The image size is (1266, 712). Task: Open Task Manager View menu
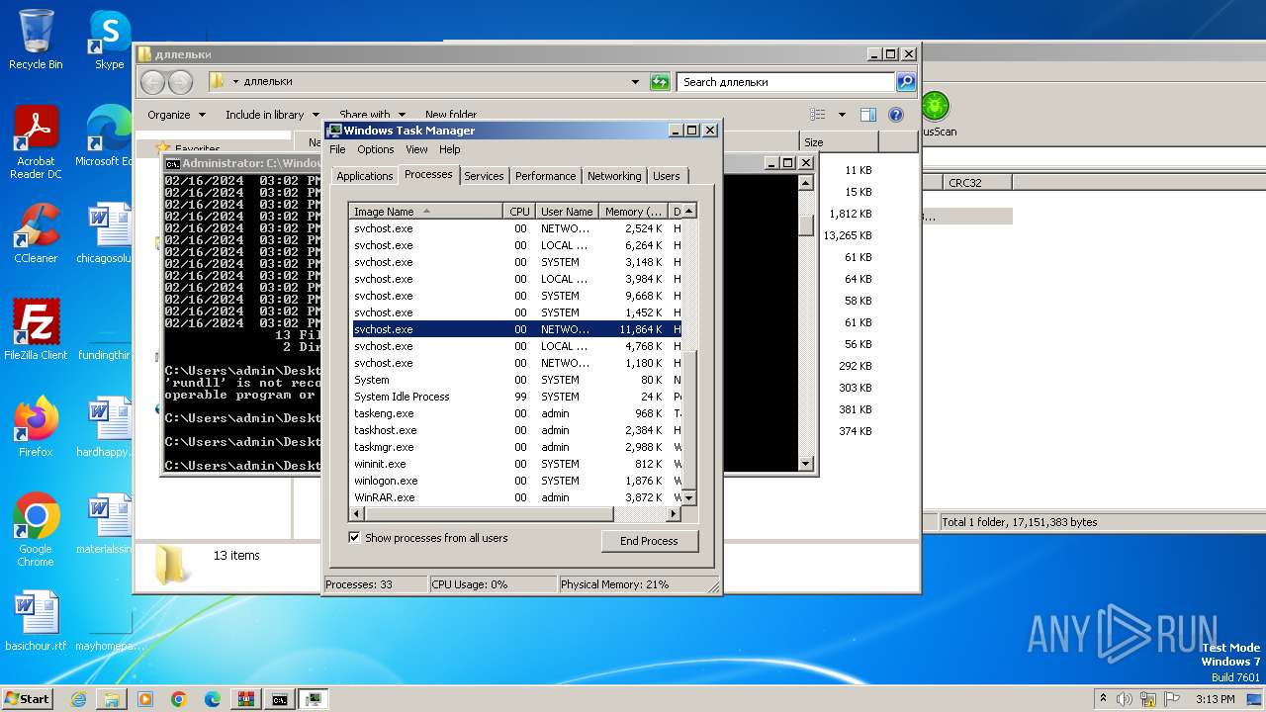coord(416,149)
